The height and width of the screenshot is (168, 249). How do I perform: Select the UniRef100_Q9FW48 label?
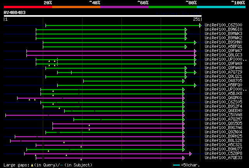[x=223, y=68]
